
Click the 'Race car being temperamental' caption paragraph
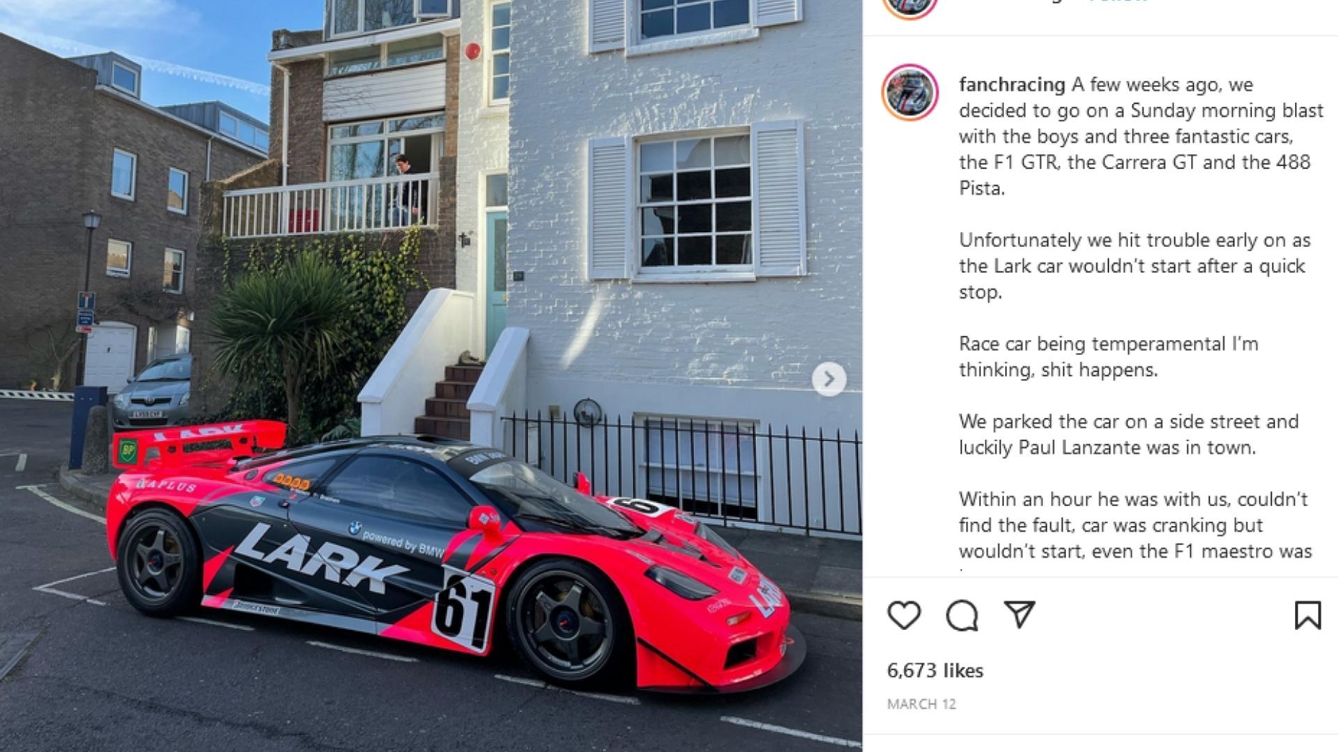coord(1108,357)
